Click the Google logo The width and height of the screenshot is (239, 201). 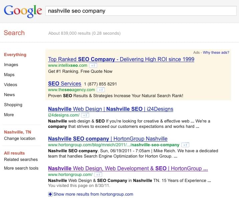[23, 11]
